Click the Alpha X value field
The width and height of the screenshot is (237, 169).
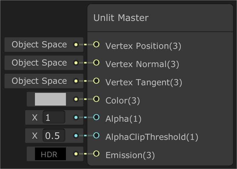click(x=54, y=117)
